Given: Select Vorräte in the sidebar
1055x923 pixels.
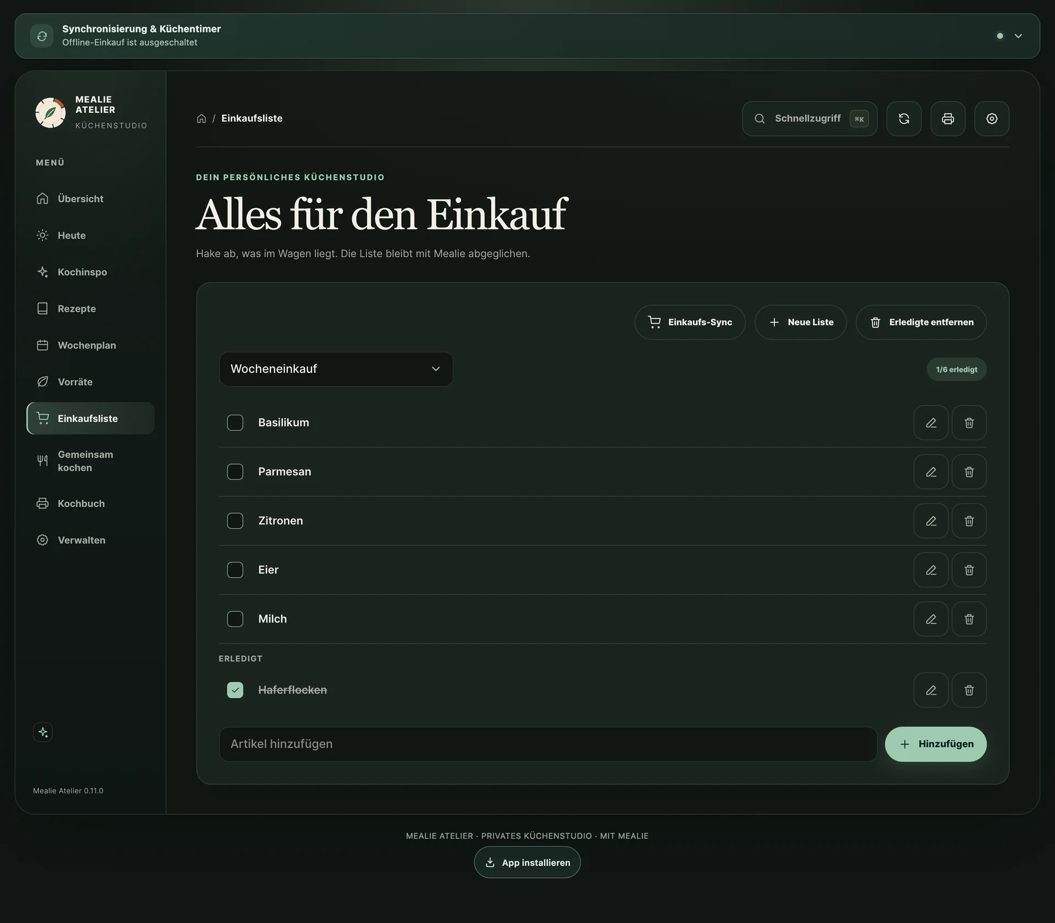Looking at the screenshot, I should tap(91, 382).
